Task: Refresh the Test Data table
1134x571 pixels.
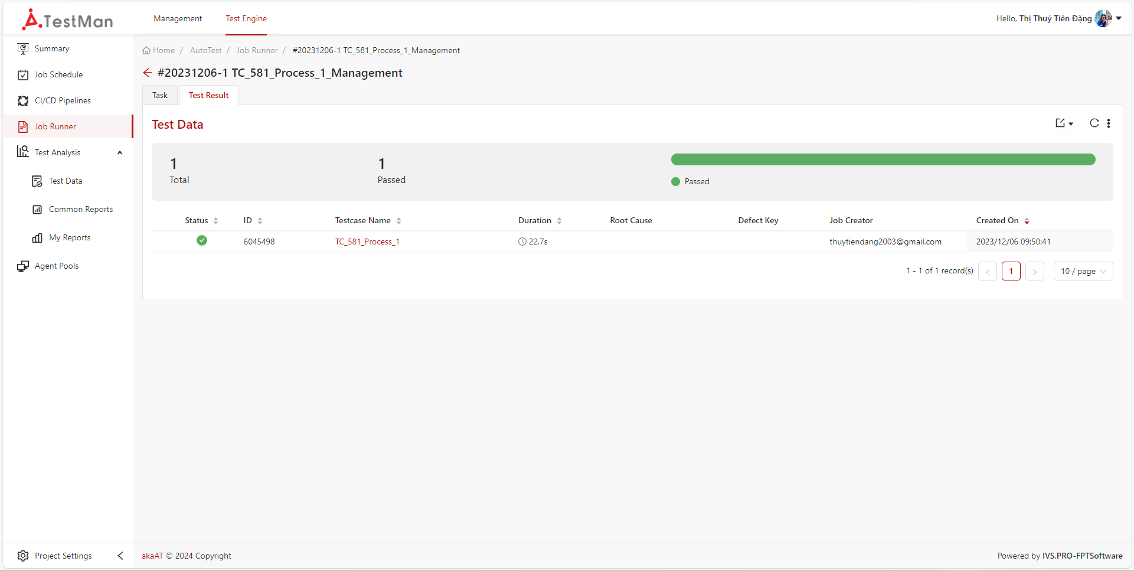Action: [1094, 123]
